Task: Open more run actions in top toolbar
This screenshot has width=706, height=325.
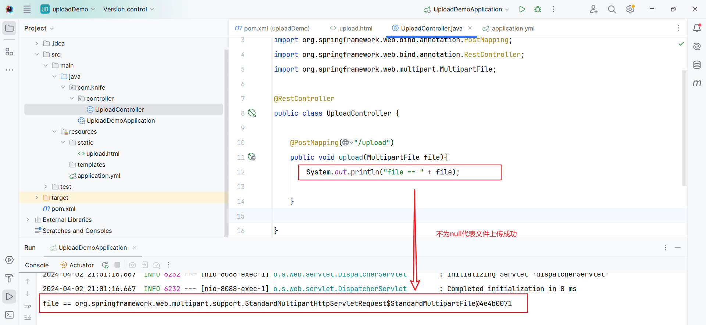Action: (x=553, y=9)
